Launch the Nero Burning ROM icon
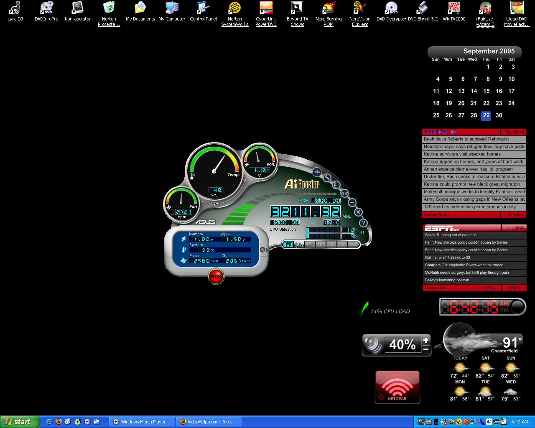The width and height of the screenshot is (535, 428). pyautogui.click(x=329, y=14)
